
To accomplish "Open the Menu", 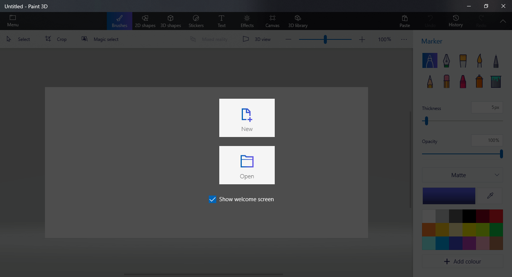I will point(12,21).
